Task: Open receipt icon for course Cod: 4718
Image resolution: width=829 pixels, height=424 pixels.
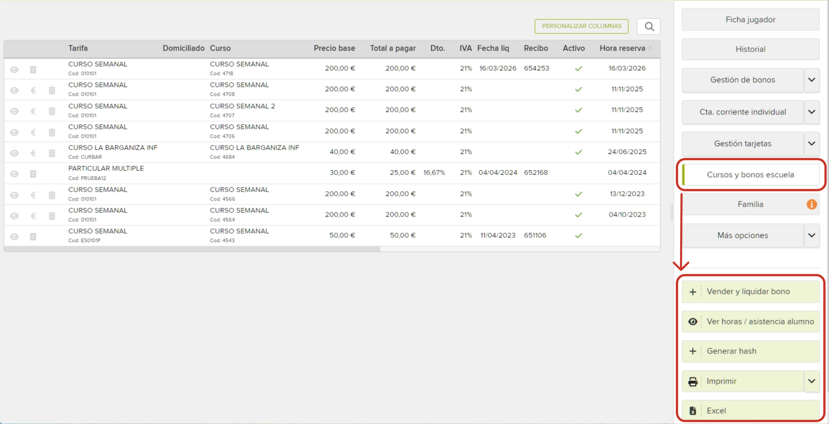Action: [33, 69]
